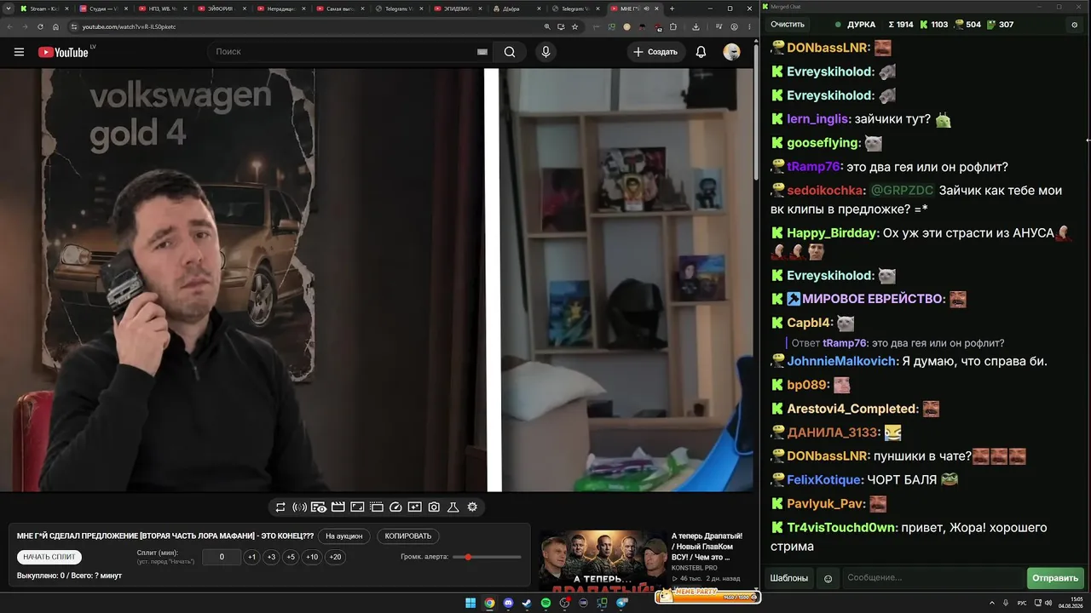Open the browser extensions puzzle icon
Viewport: 1091px width, 613px height.
pyautogui.click(x=673, y=26)
